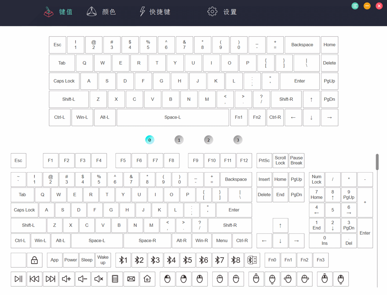Open the 键值 key mapping tab
Screen dimensions: 387x295
pyautogui.click(x=58, y=12)
